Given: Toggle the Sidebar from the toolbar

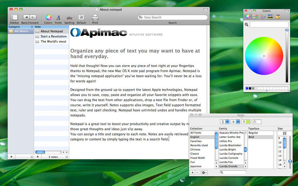Looking at the screenshot, I should tap(14, 17).
